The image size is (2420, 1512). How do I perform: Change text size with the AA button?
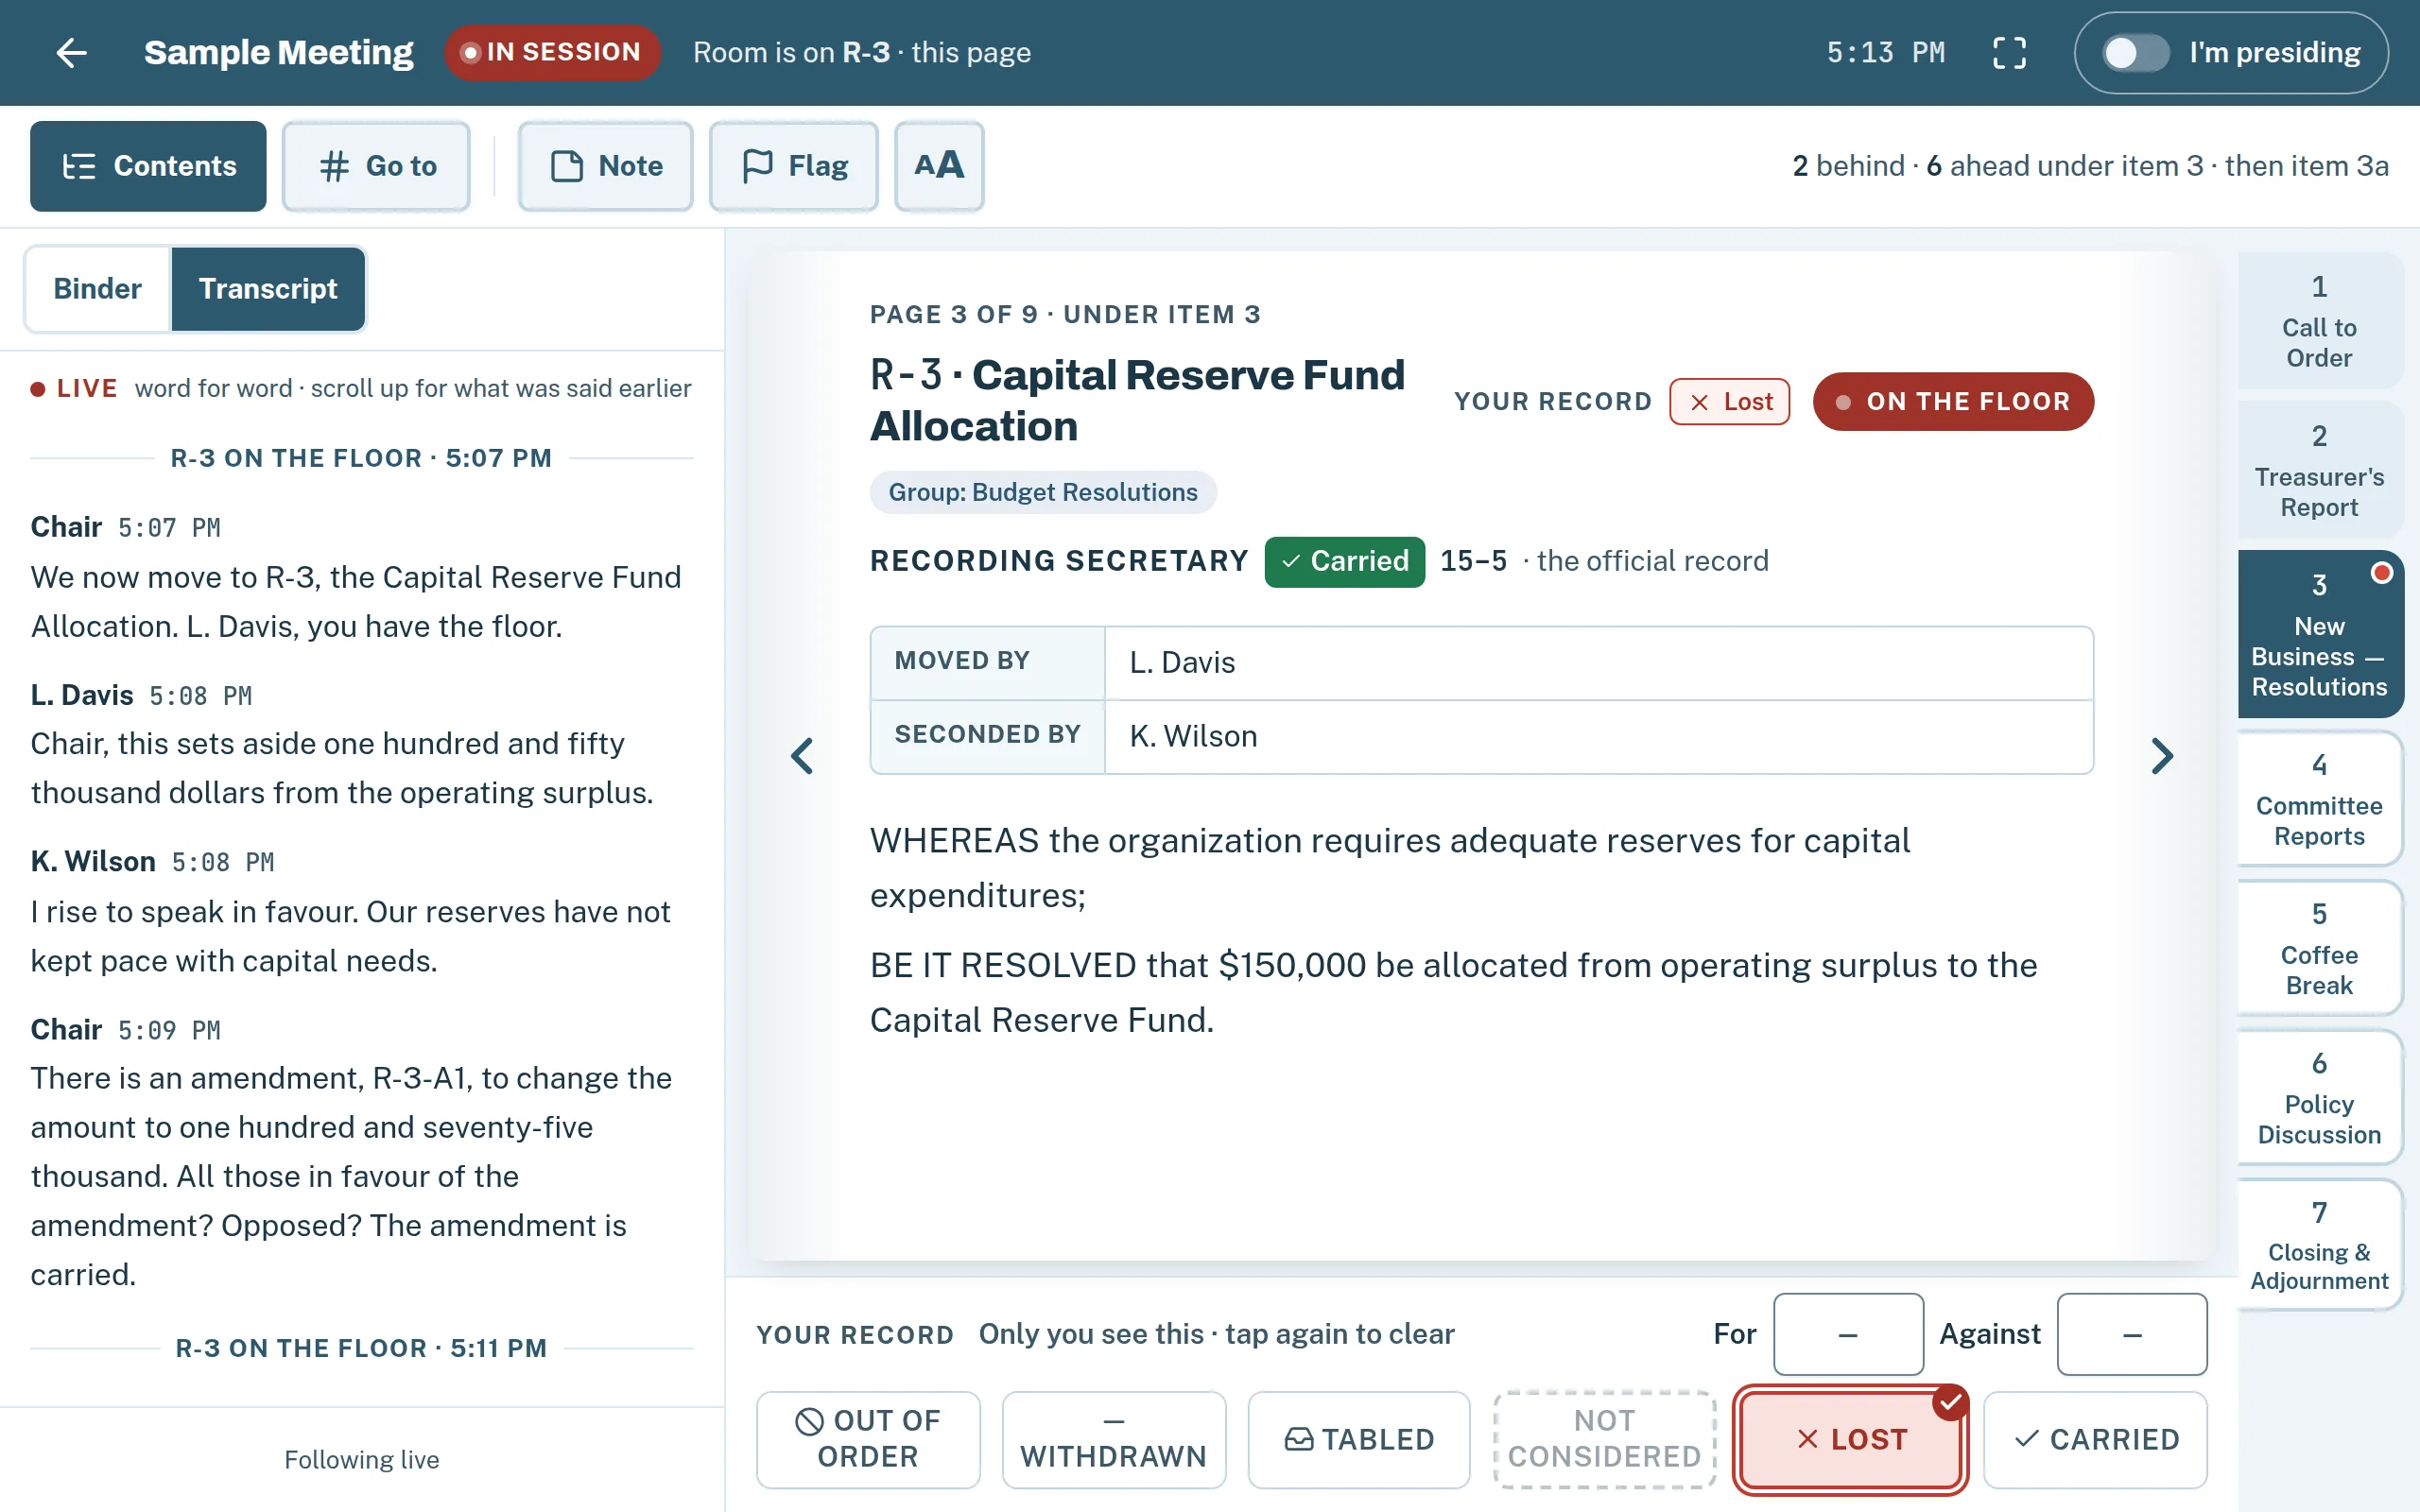point(939,166)
